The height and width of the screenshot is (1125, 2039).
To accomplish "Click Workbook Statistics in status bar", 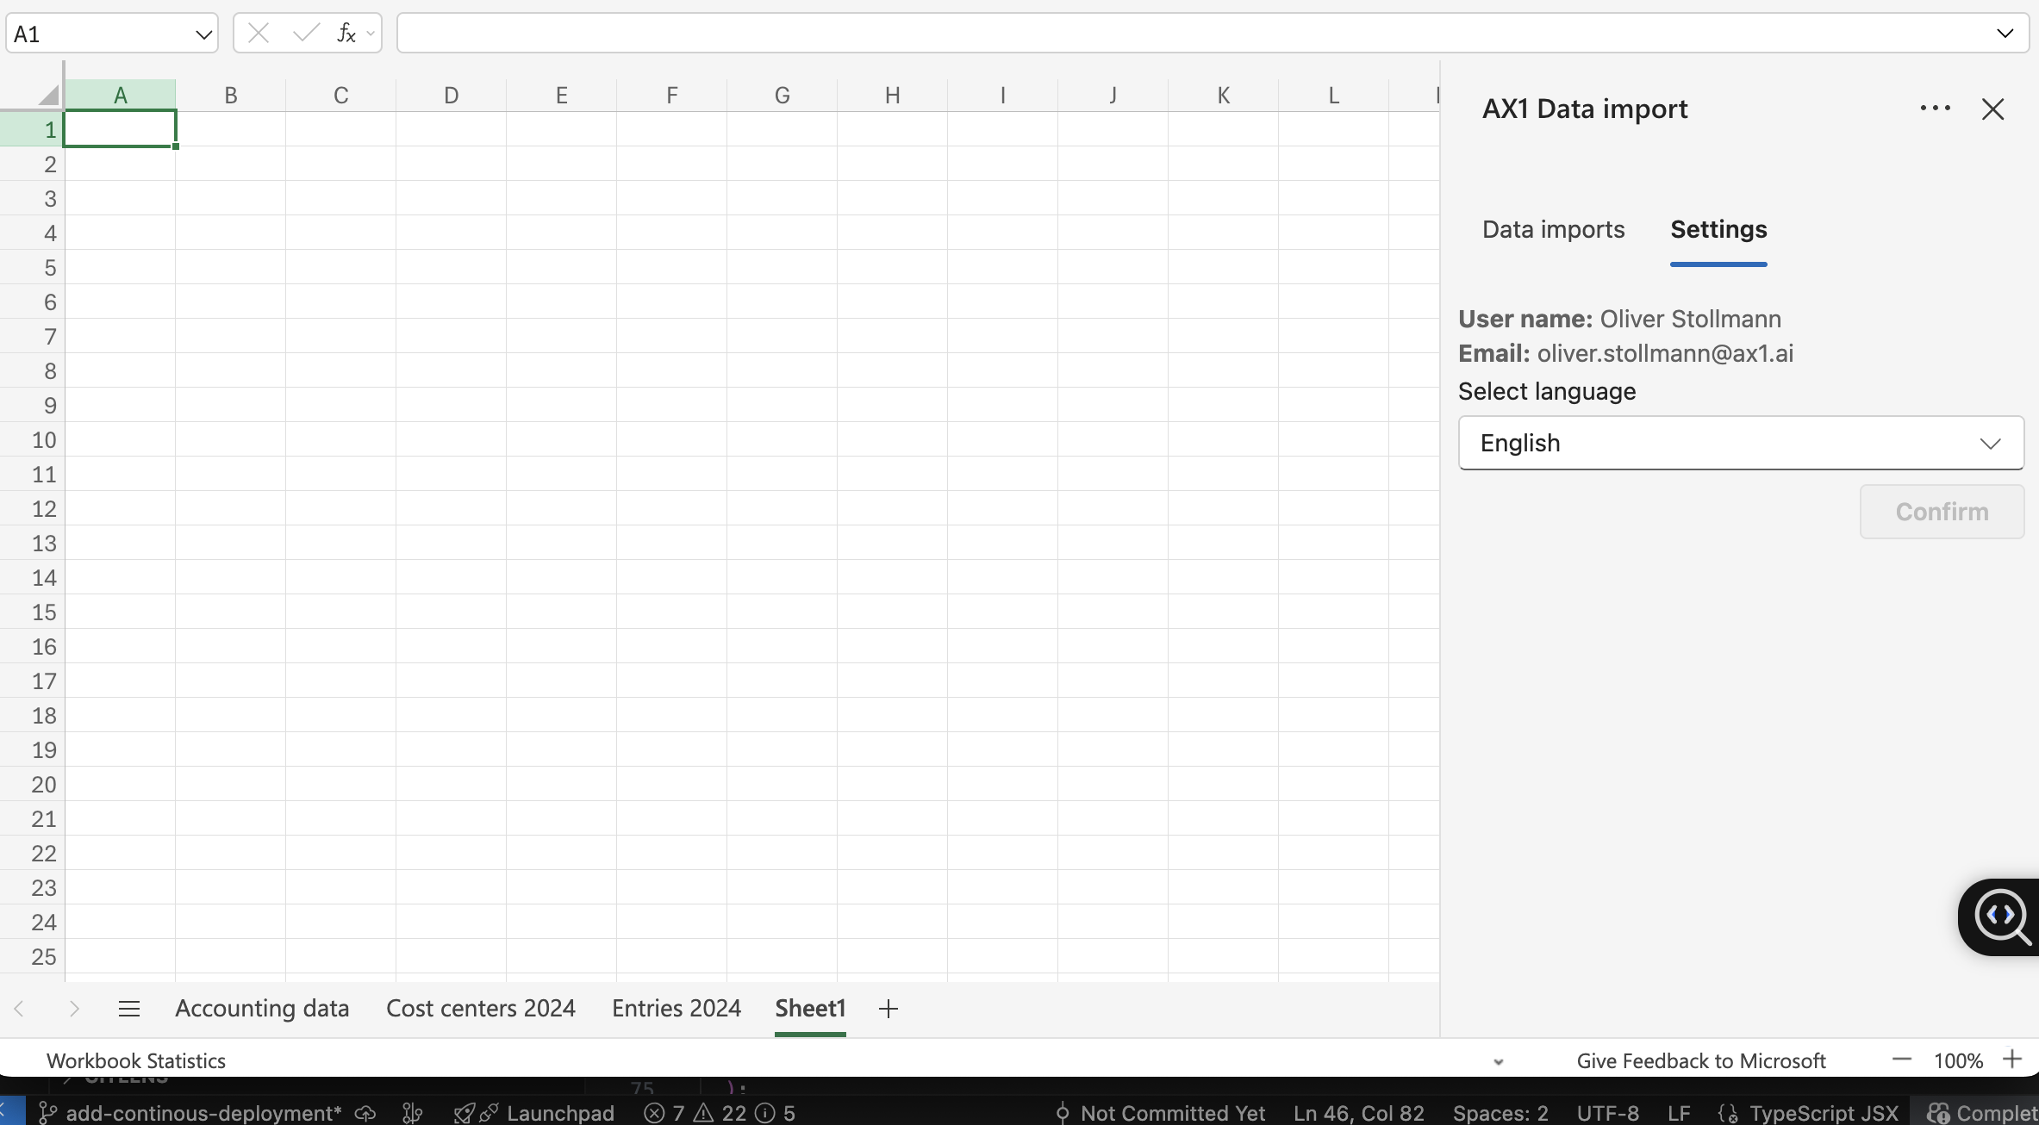I will [136, 1060].
